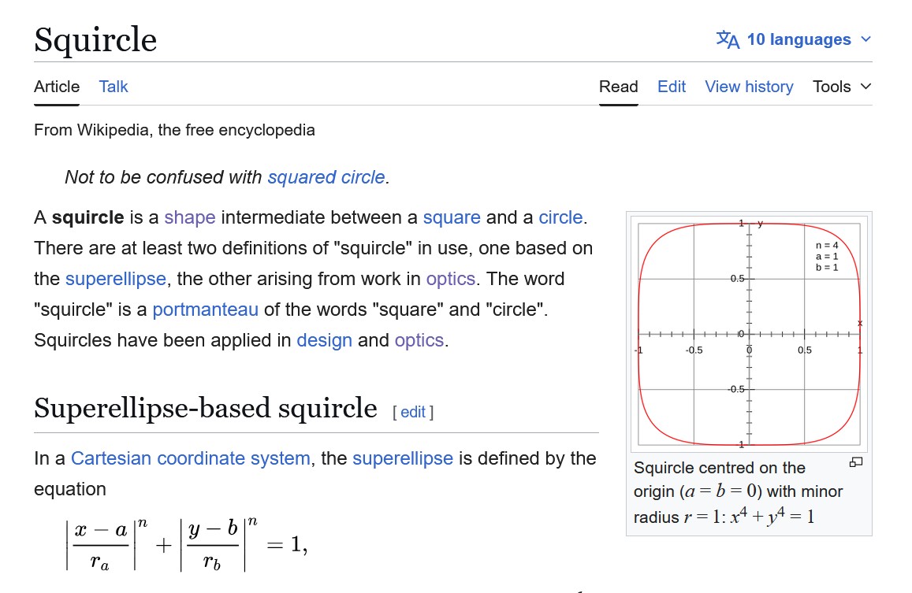Open the circle article link
The image size is (912, 593).
(x=560, y=217)
